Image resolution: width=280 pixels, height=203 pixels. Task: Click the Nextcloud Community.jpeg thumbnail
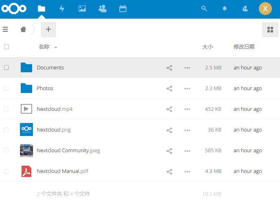pos(26,151)
